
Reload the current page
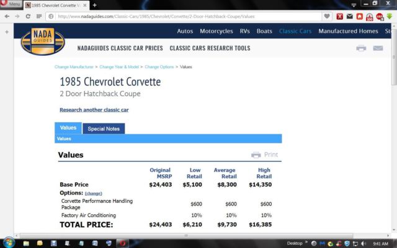click(28, 17)
